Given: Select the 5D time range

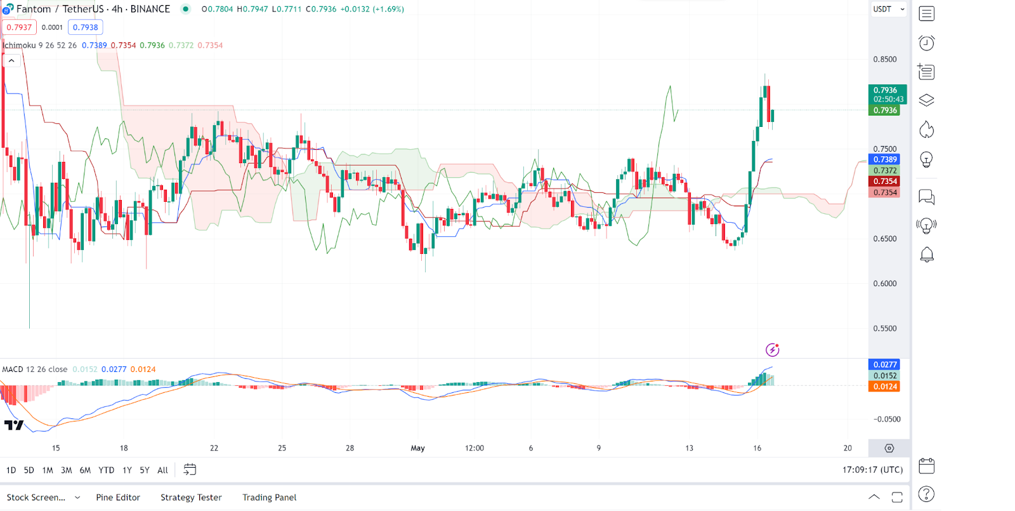Looking at the screenshot, I should point(29,470).
